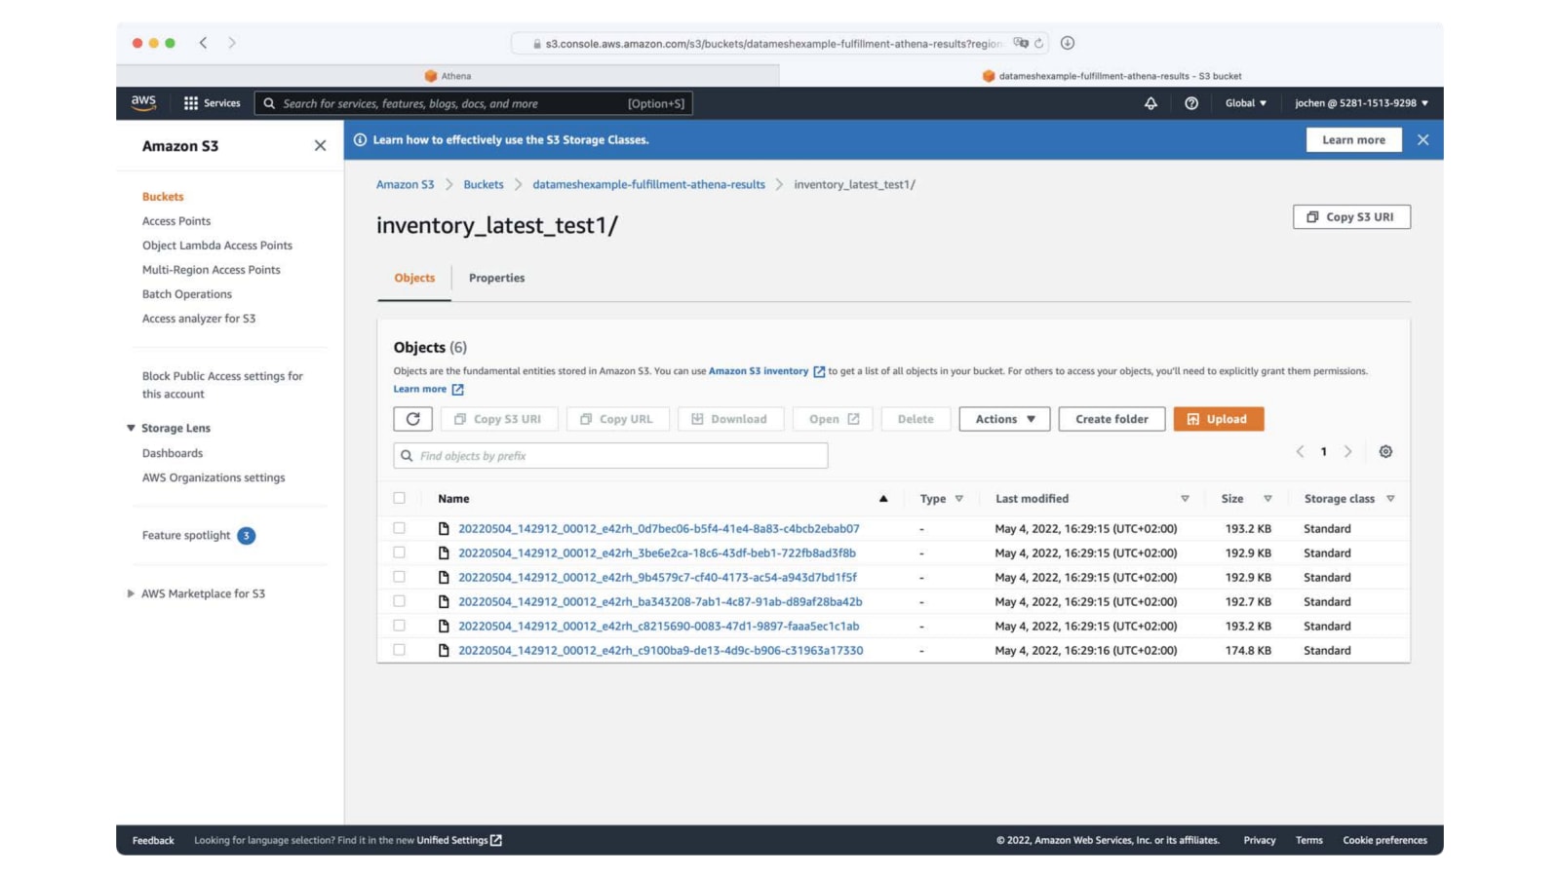Open Object Lambda Access Points
The image size is (1560, 877).
point(217,246)
